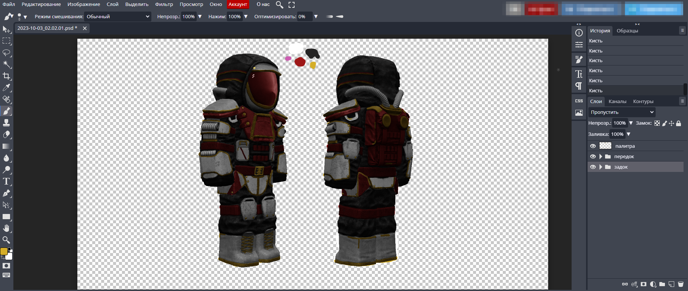Toggle lock all padlock

click(x=678, y=123)
